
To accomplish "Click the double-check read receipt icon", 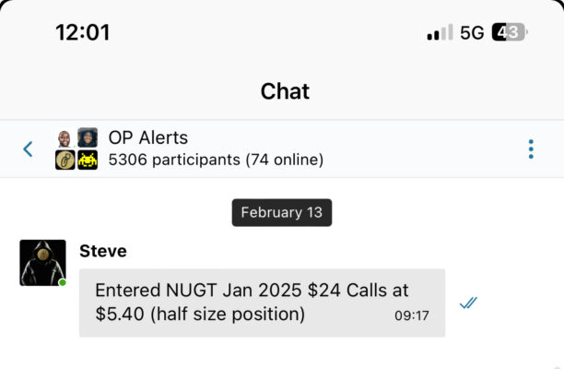I will 468,303.
